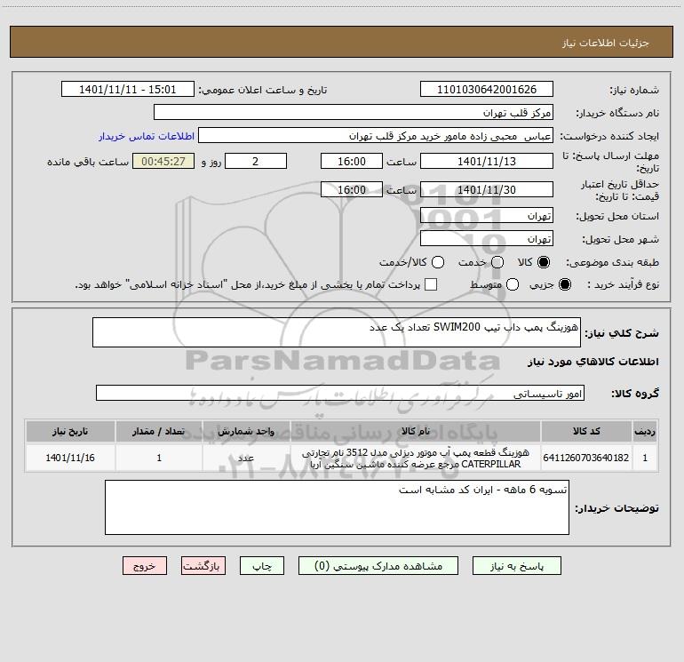Click the countdown timer 00:45:27
The image size is (684, 662).
click(163, 161)
